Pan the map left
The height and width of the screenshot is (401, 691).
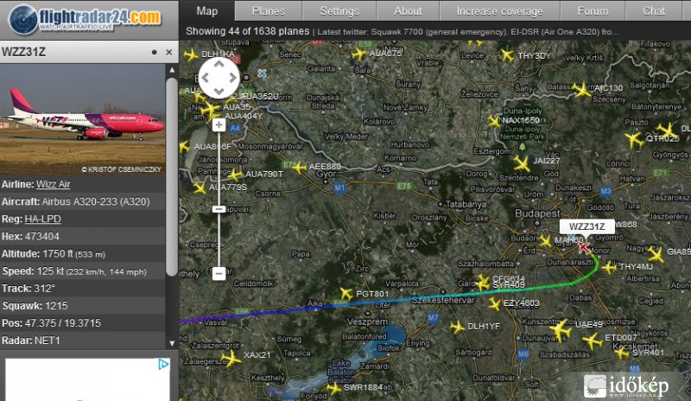[x=206, y=78]
